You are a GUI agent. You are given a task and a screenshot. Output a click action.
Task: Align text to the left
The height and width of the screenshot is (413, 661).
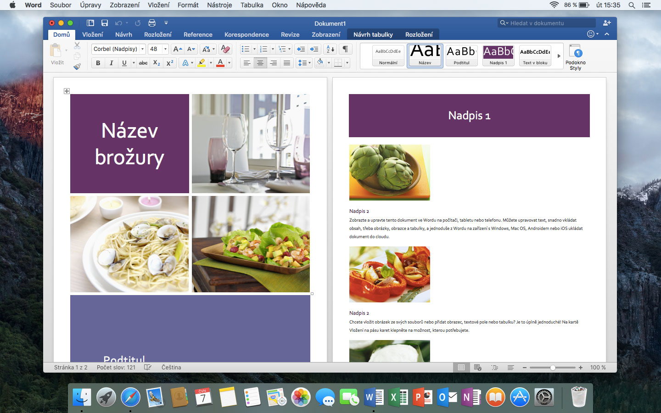(247, 63)
